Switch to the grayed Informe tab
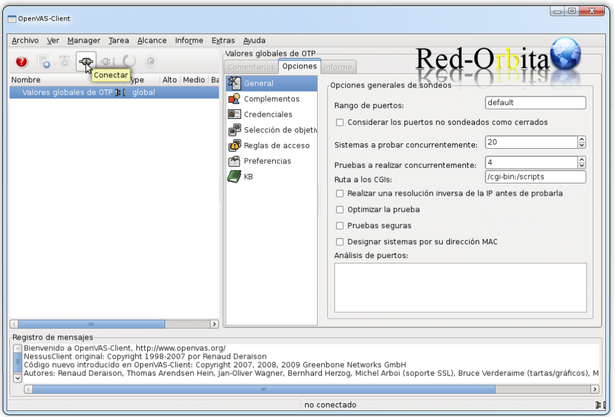Viewport: 615px width, 417px height. pos(338,67)
